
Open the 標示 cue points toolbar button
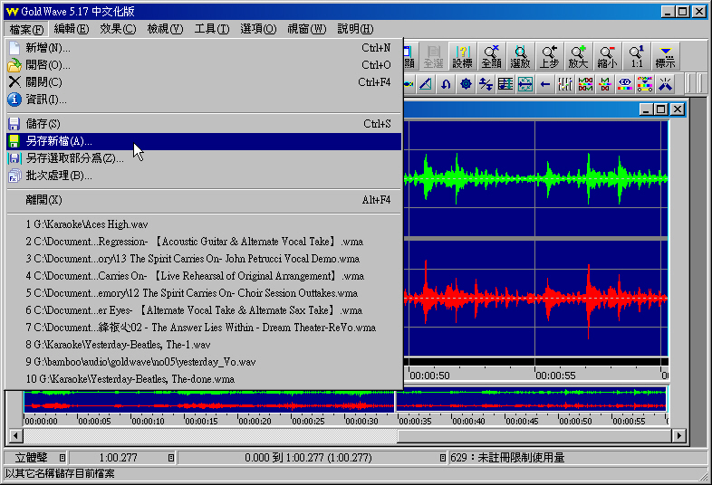[x=666, y=56]
